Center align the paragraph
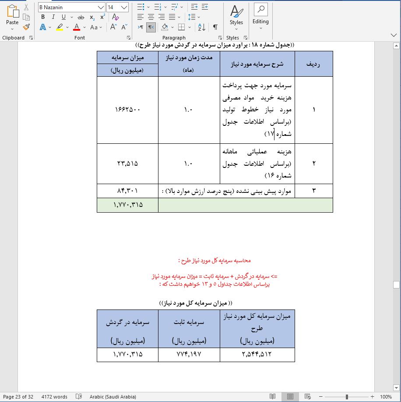The height and width of the screenshot is (402, 401). tap(151, 17)
